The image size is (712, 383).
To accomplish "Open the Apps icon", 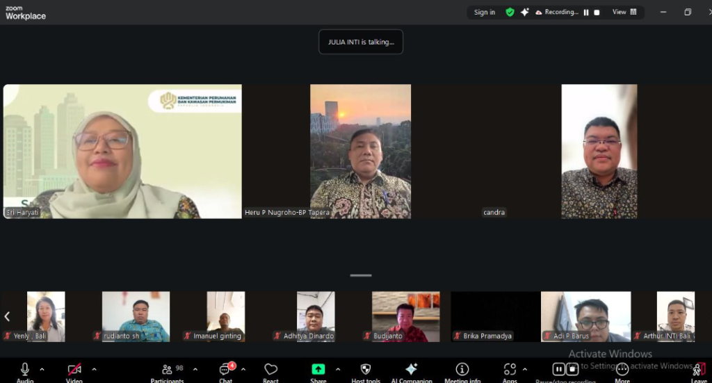I will pos(510,370).
